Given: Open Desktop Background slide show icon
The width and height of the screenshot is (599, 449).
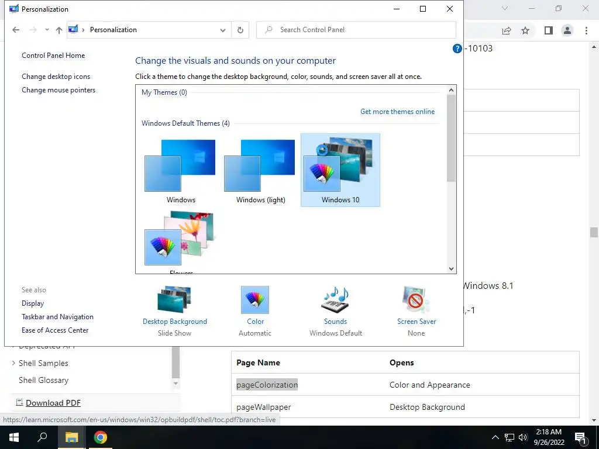Looking at the screenshot, I should [174, 299].
